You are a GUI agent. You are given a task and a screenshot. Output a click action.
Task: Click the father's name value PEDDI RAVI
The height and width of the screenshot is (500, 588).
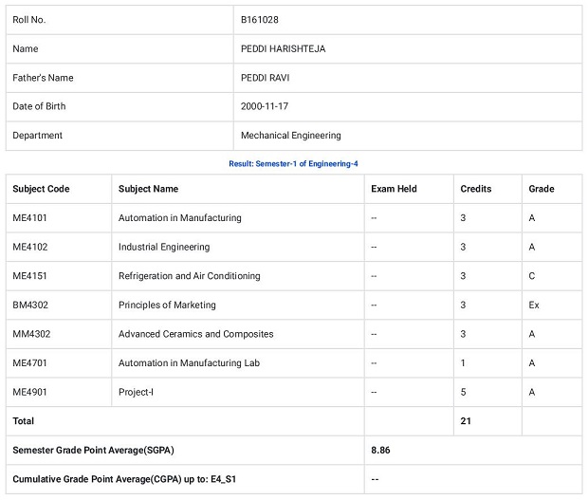266,78
